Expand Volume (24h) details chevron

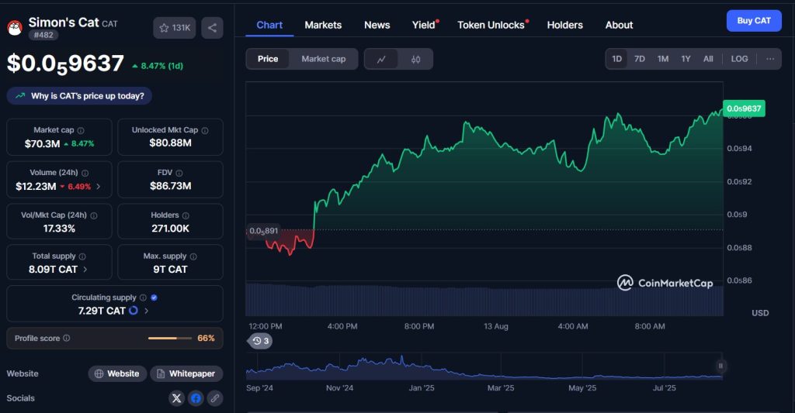point(99,187)
